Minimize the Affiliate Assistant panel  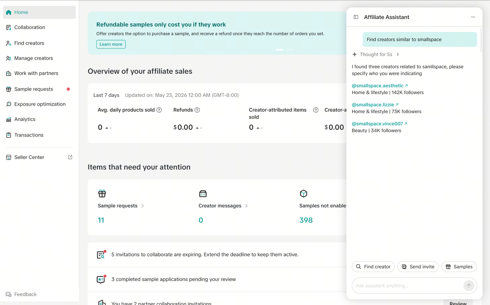473,17
